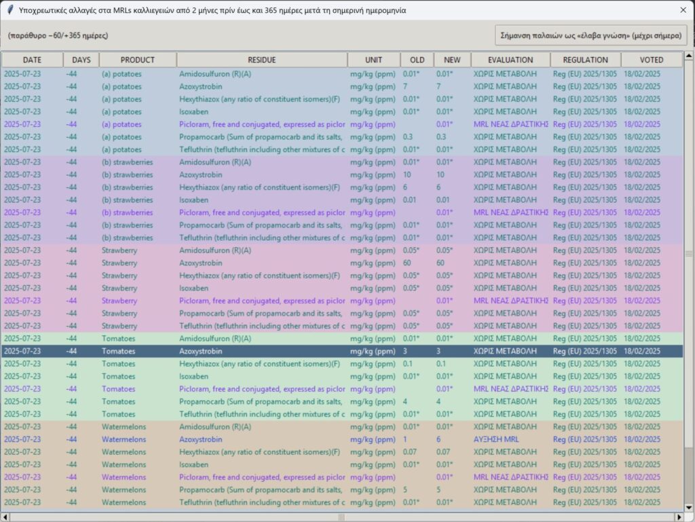
Task: Select the Strawberry Tefluthrin row
Action: [342, 326]
